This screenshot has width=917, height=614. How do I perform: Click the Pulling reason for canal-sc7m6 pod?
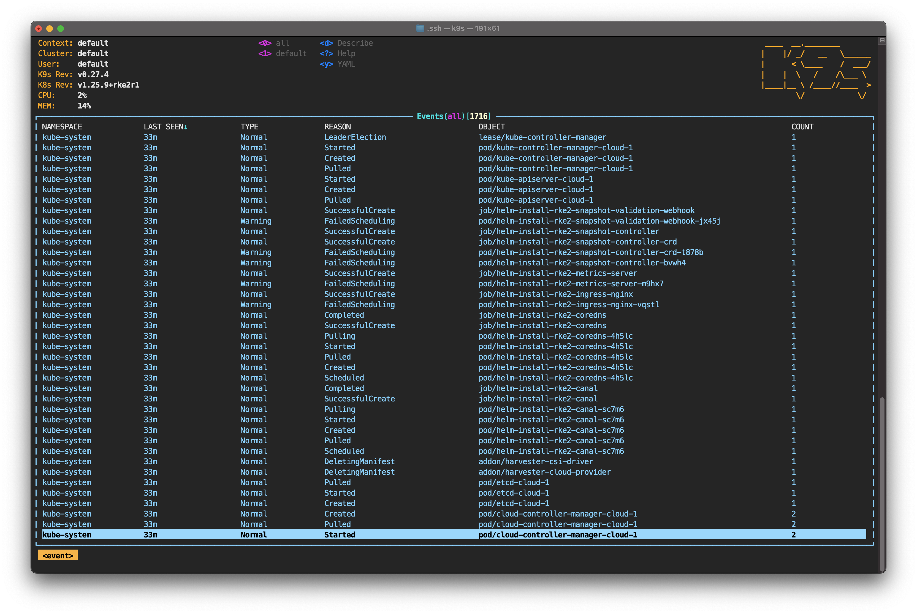pos(340,409)
